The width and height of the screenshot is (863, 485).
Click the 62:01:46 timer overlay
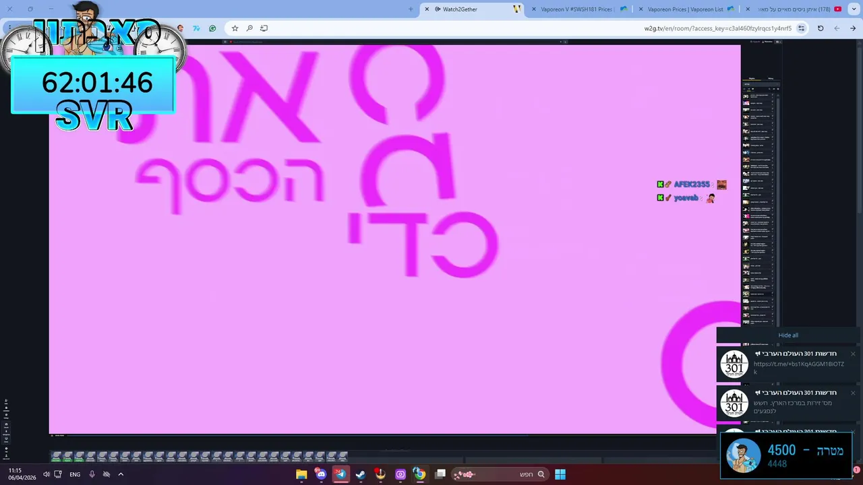point(94,84)
